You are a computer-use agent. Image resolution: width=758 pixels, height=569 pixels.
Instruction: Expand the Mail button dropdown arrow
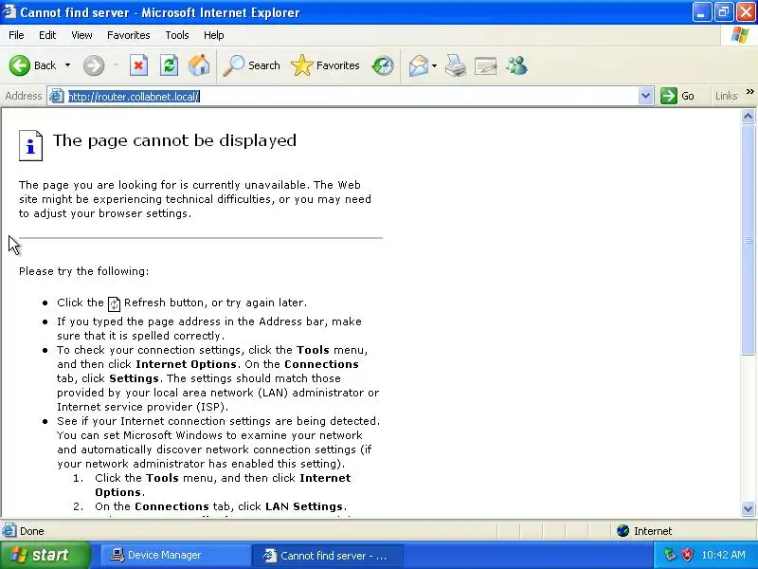click(x=435, y=65)
